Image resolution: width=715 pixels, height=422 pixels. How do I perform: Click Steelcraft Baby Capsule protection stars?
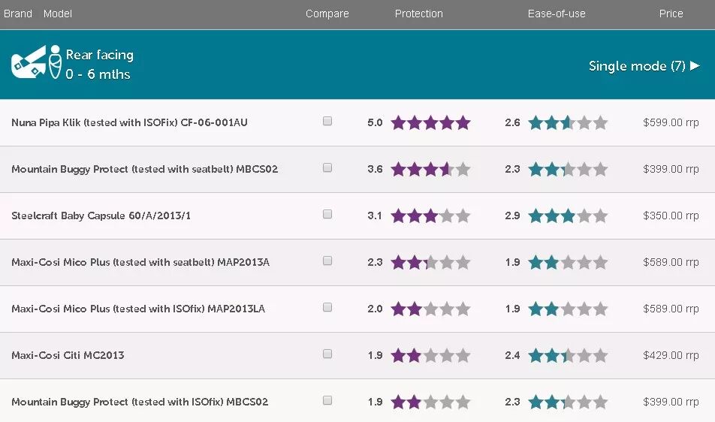tap(430, 216)
